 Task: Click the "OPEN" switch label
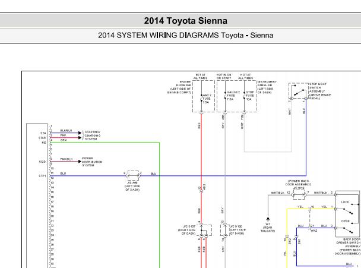345,221
